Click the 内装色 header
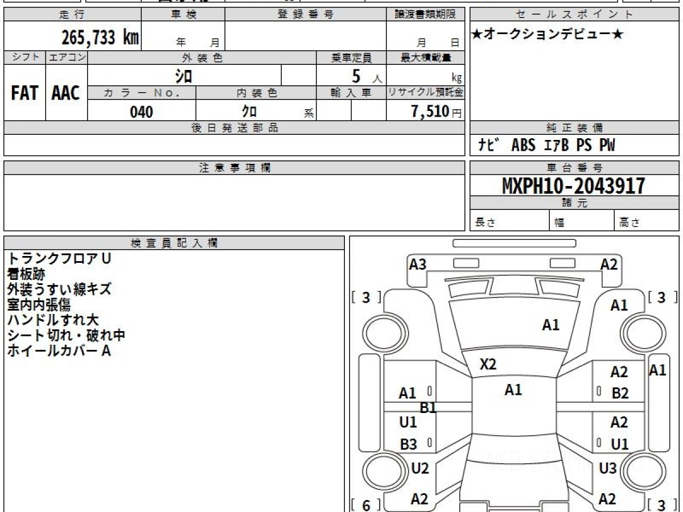 256,93
